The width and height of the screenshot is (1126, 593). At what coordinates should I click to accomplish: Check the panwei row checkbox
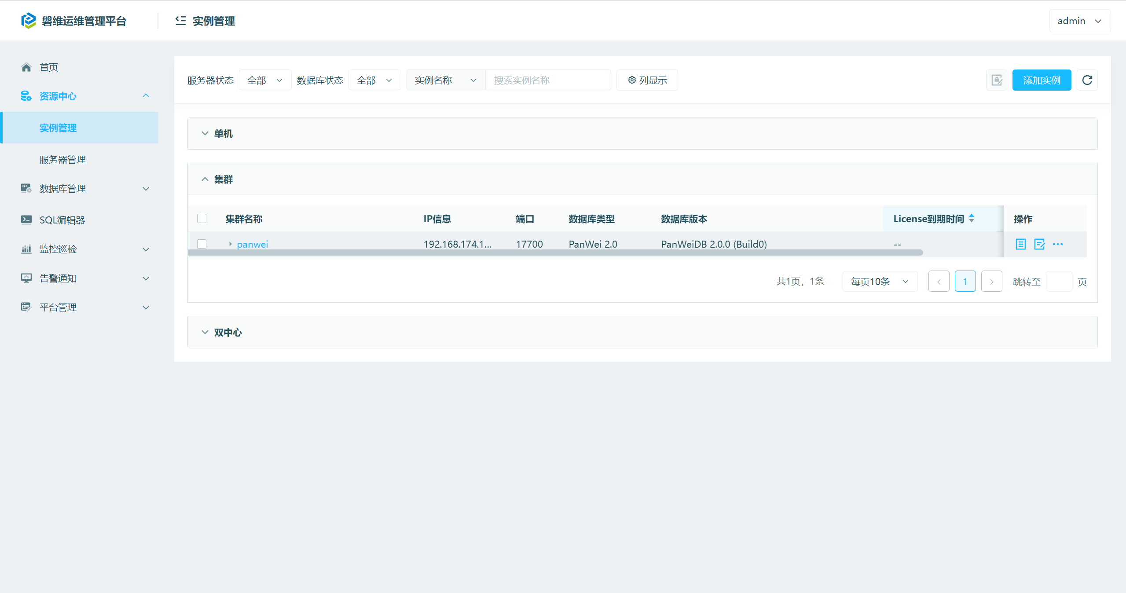202,244
